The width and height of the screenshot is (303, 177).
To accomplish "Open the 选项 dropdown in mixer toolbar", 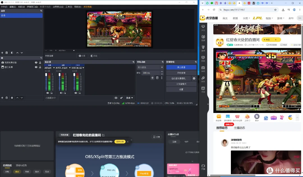I will [130, 98].
